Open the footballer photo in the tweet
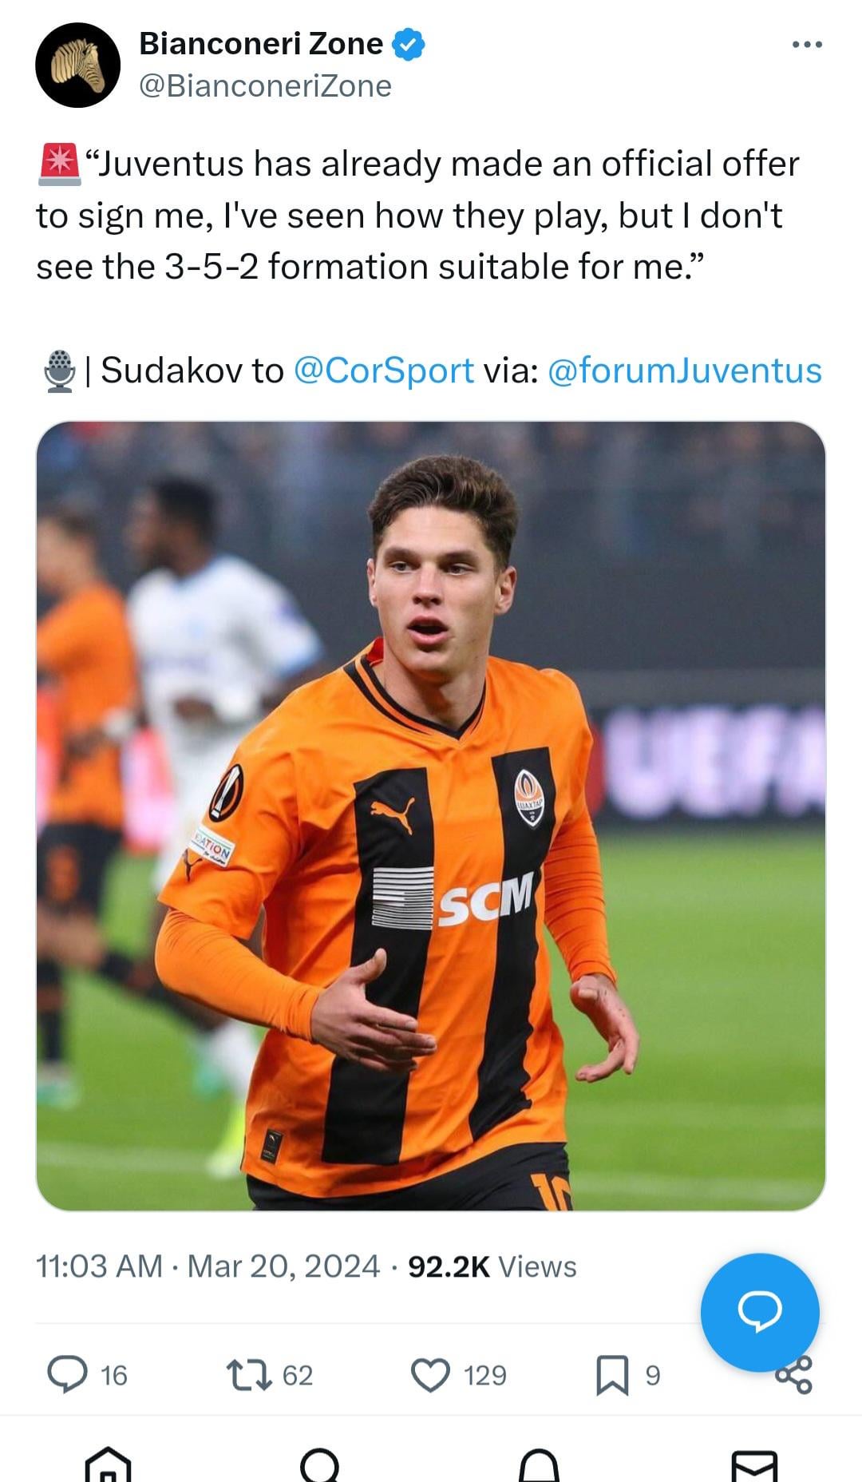This screenshot has width=862, height=1482. (x=431, y=815)
